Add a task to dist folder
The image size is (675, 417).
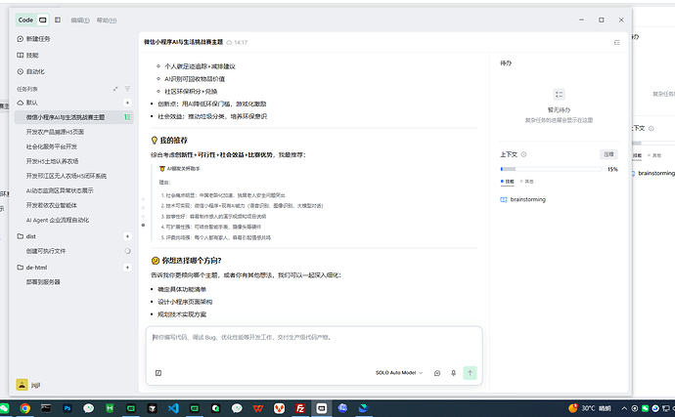pos(127,236)
